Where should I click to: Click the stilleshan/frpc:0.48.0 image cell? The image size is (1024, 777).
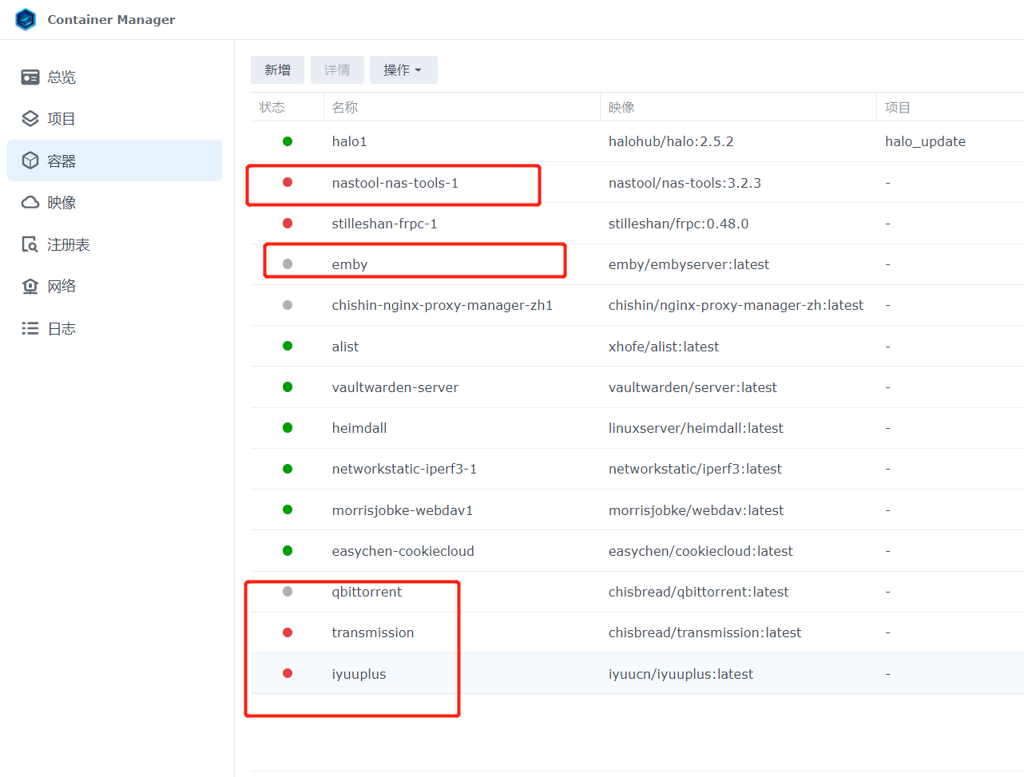pos(678,224)
